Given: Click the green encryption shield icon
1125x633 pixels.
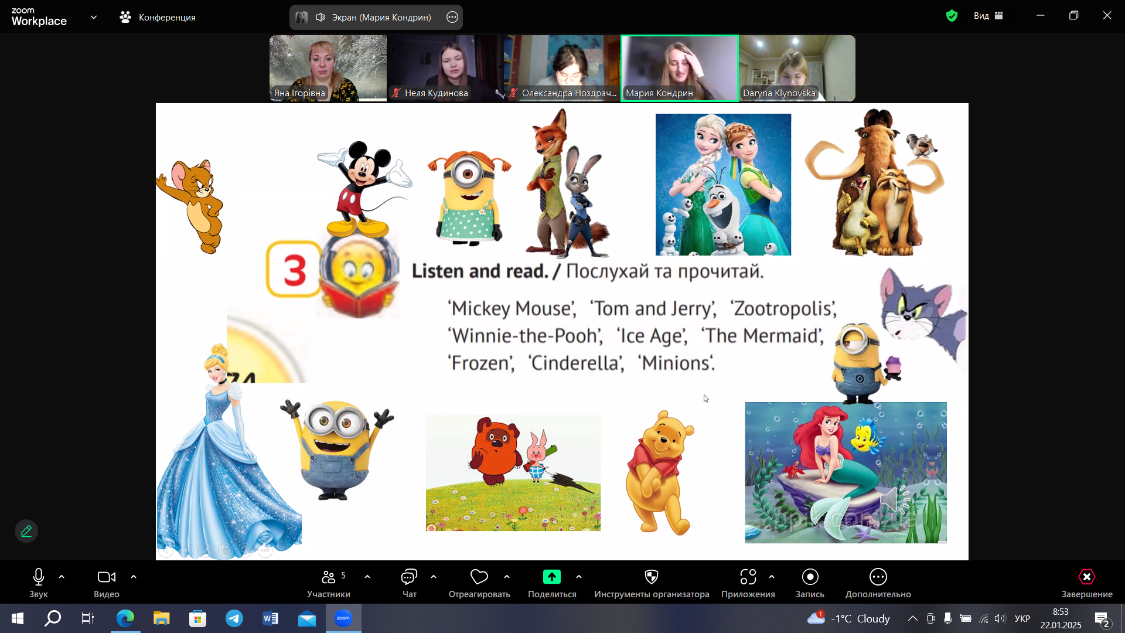Looking at the screenshot, I should [952, 16].
